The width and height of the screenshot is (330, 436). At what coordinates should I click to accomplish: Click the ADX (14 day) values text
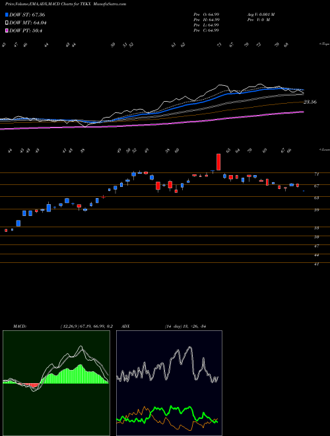point(185,326)
